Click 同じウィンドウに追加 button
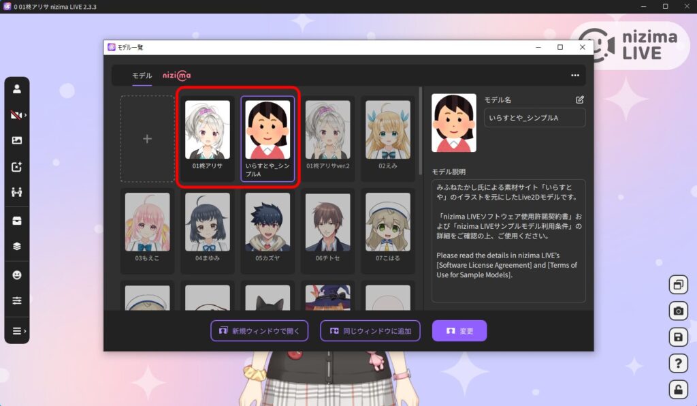 (x=370, y=331)
